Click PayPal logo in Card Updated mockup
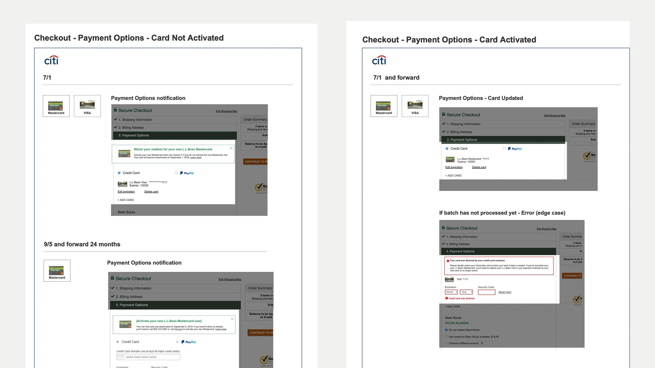This screenshot has height=368, width=655. pos(515,149)
